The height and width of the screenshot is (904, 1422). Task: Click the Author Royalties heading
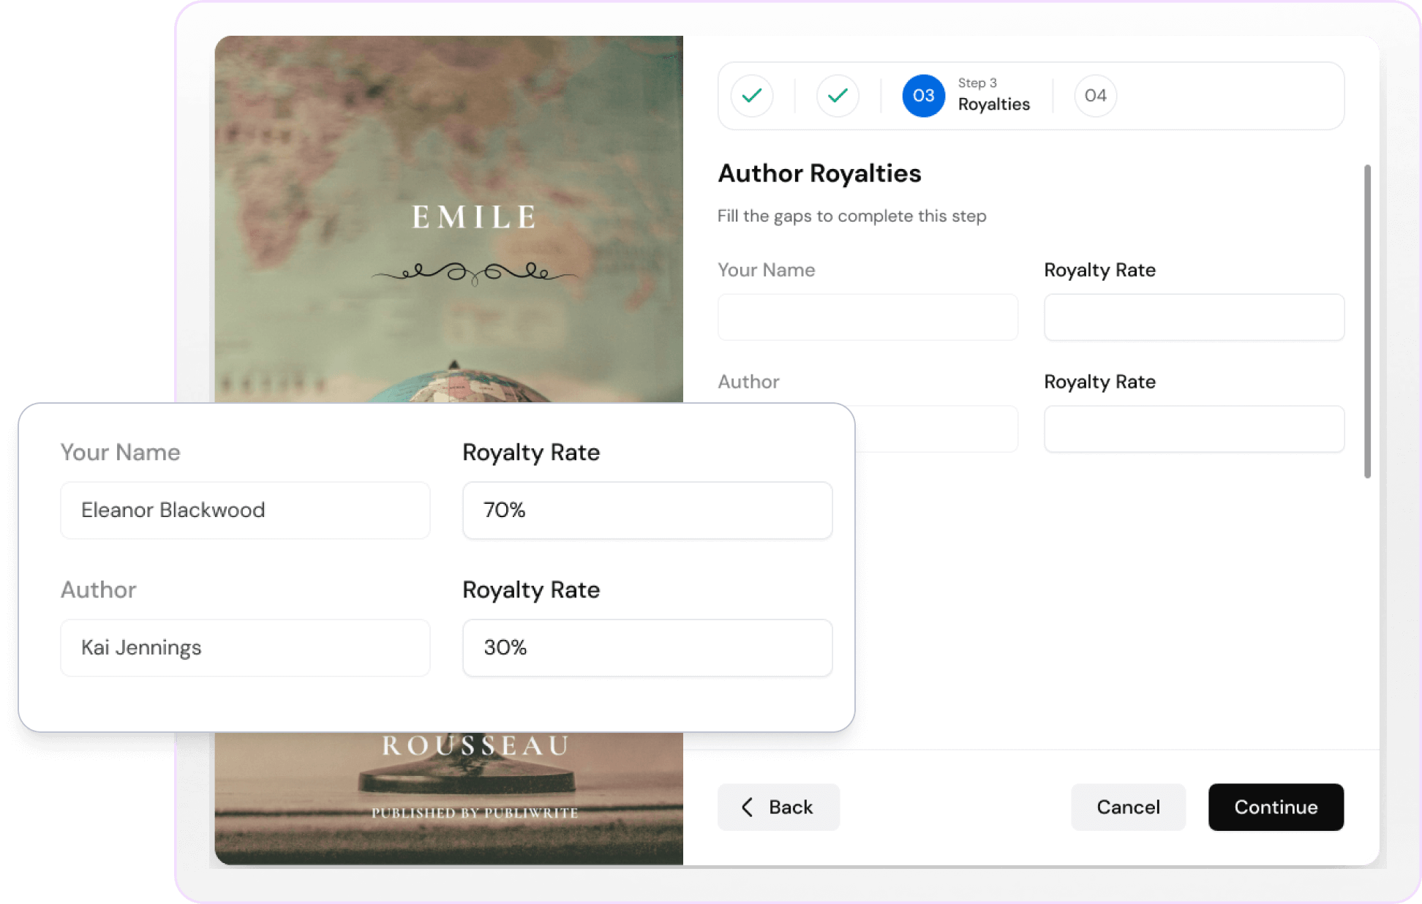point(819,173)
